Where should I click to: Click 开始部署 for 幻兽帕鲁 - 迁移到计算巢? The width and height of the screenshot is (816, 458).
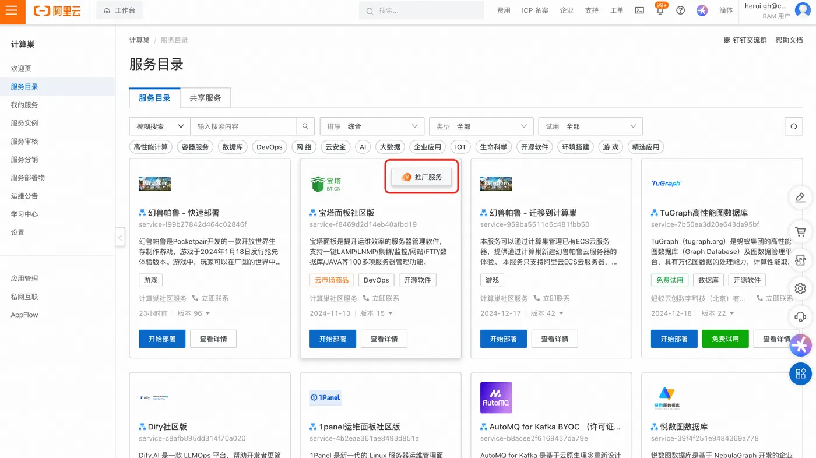[504, 339]
